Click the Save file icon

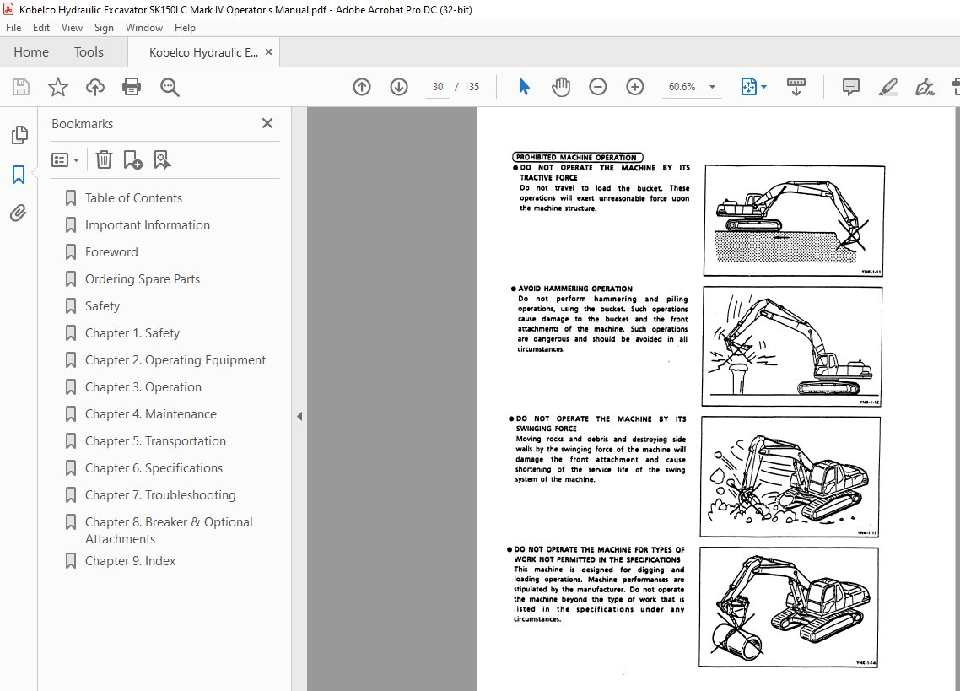[21, 87]
